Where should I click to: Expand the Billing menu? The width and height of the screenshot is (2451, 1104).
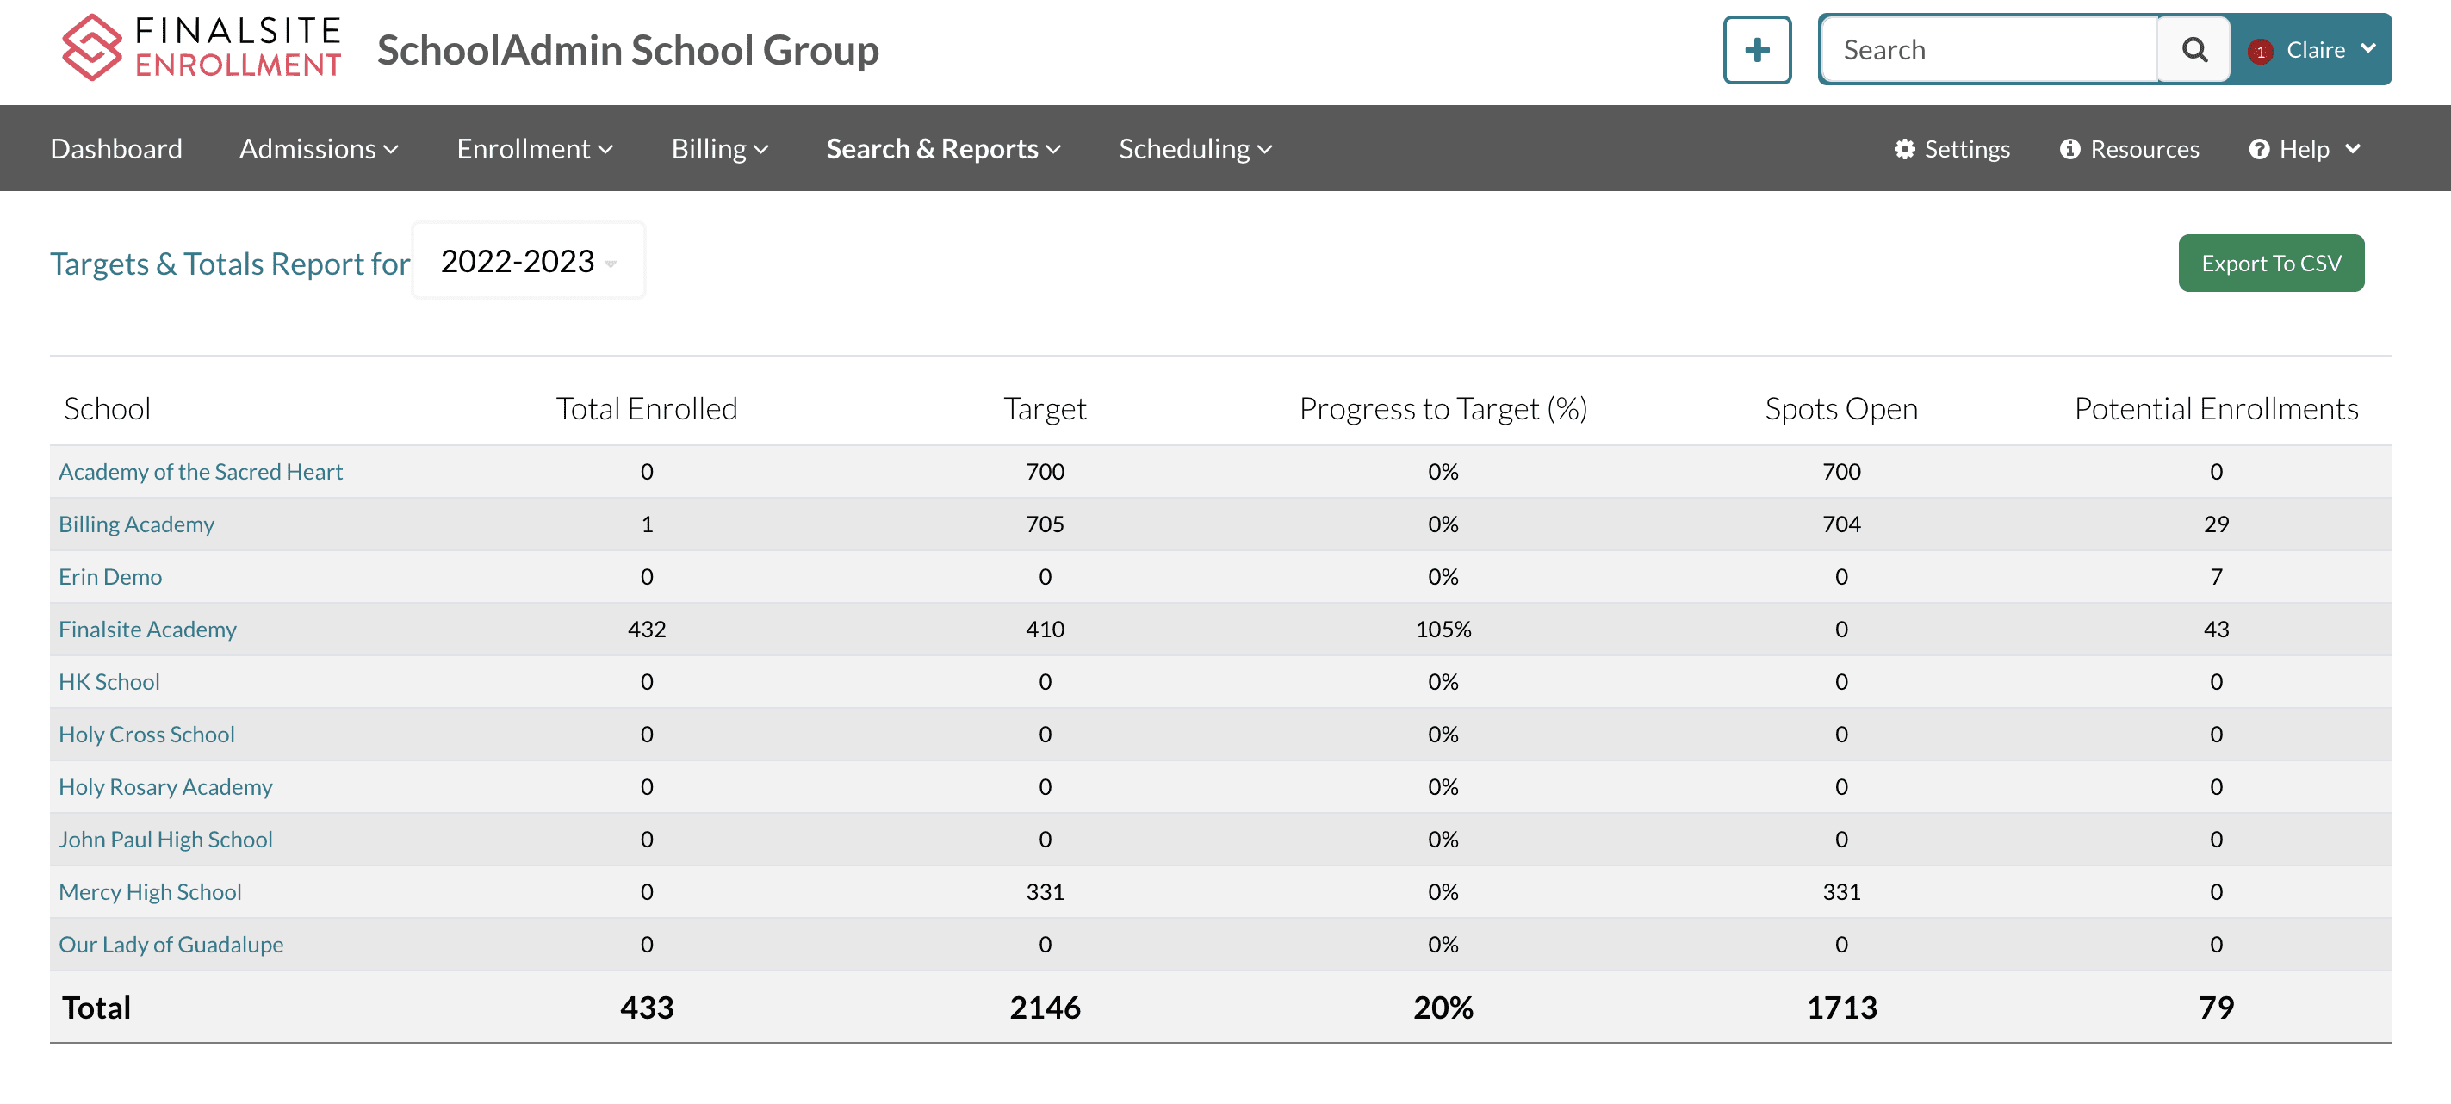pyautogui.click(x=719, y=150)
